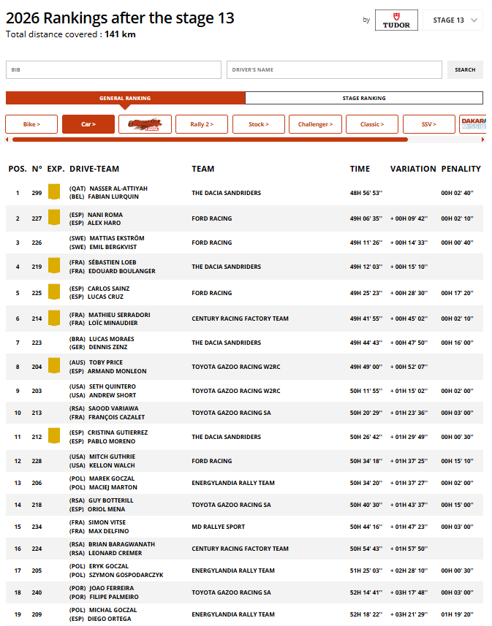Select the Challenger category
The image size is (492, 626).
315,124
